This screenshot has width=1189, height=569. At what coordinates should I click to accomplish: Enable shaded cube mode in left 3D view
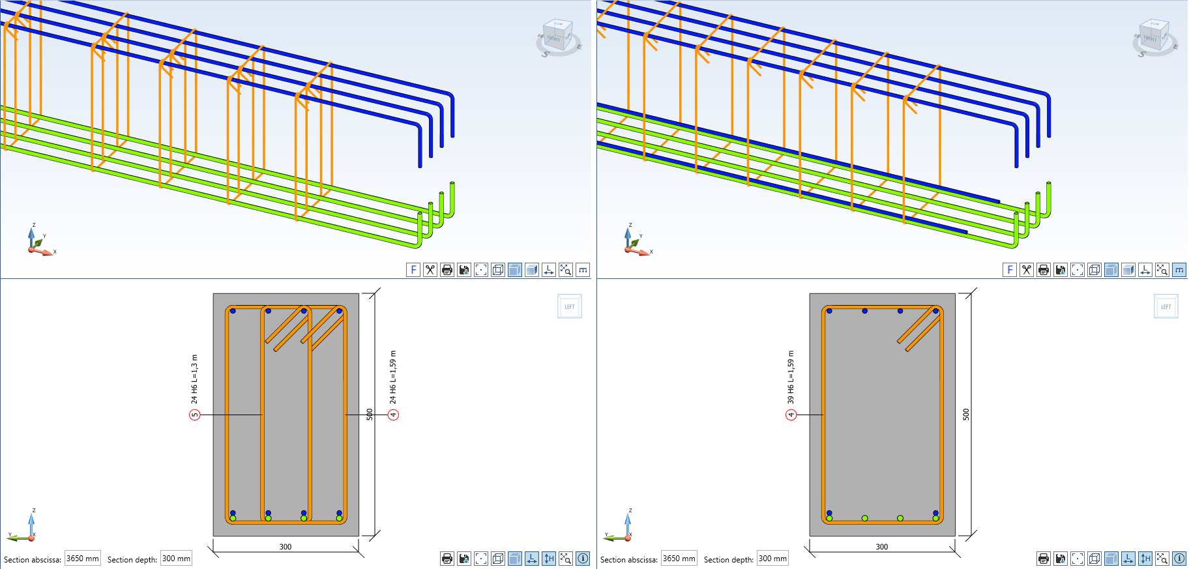pos(532,270)
